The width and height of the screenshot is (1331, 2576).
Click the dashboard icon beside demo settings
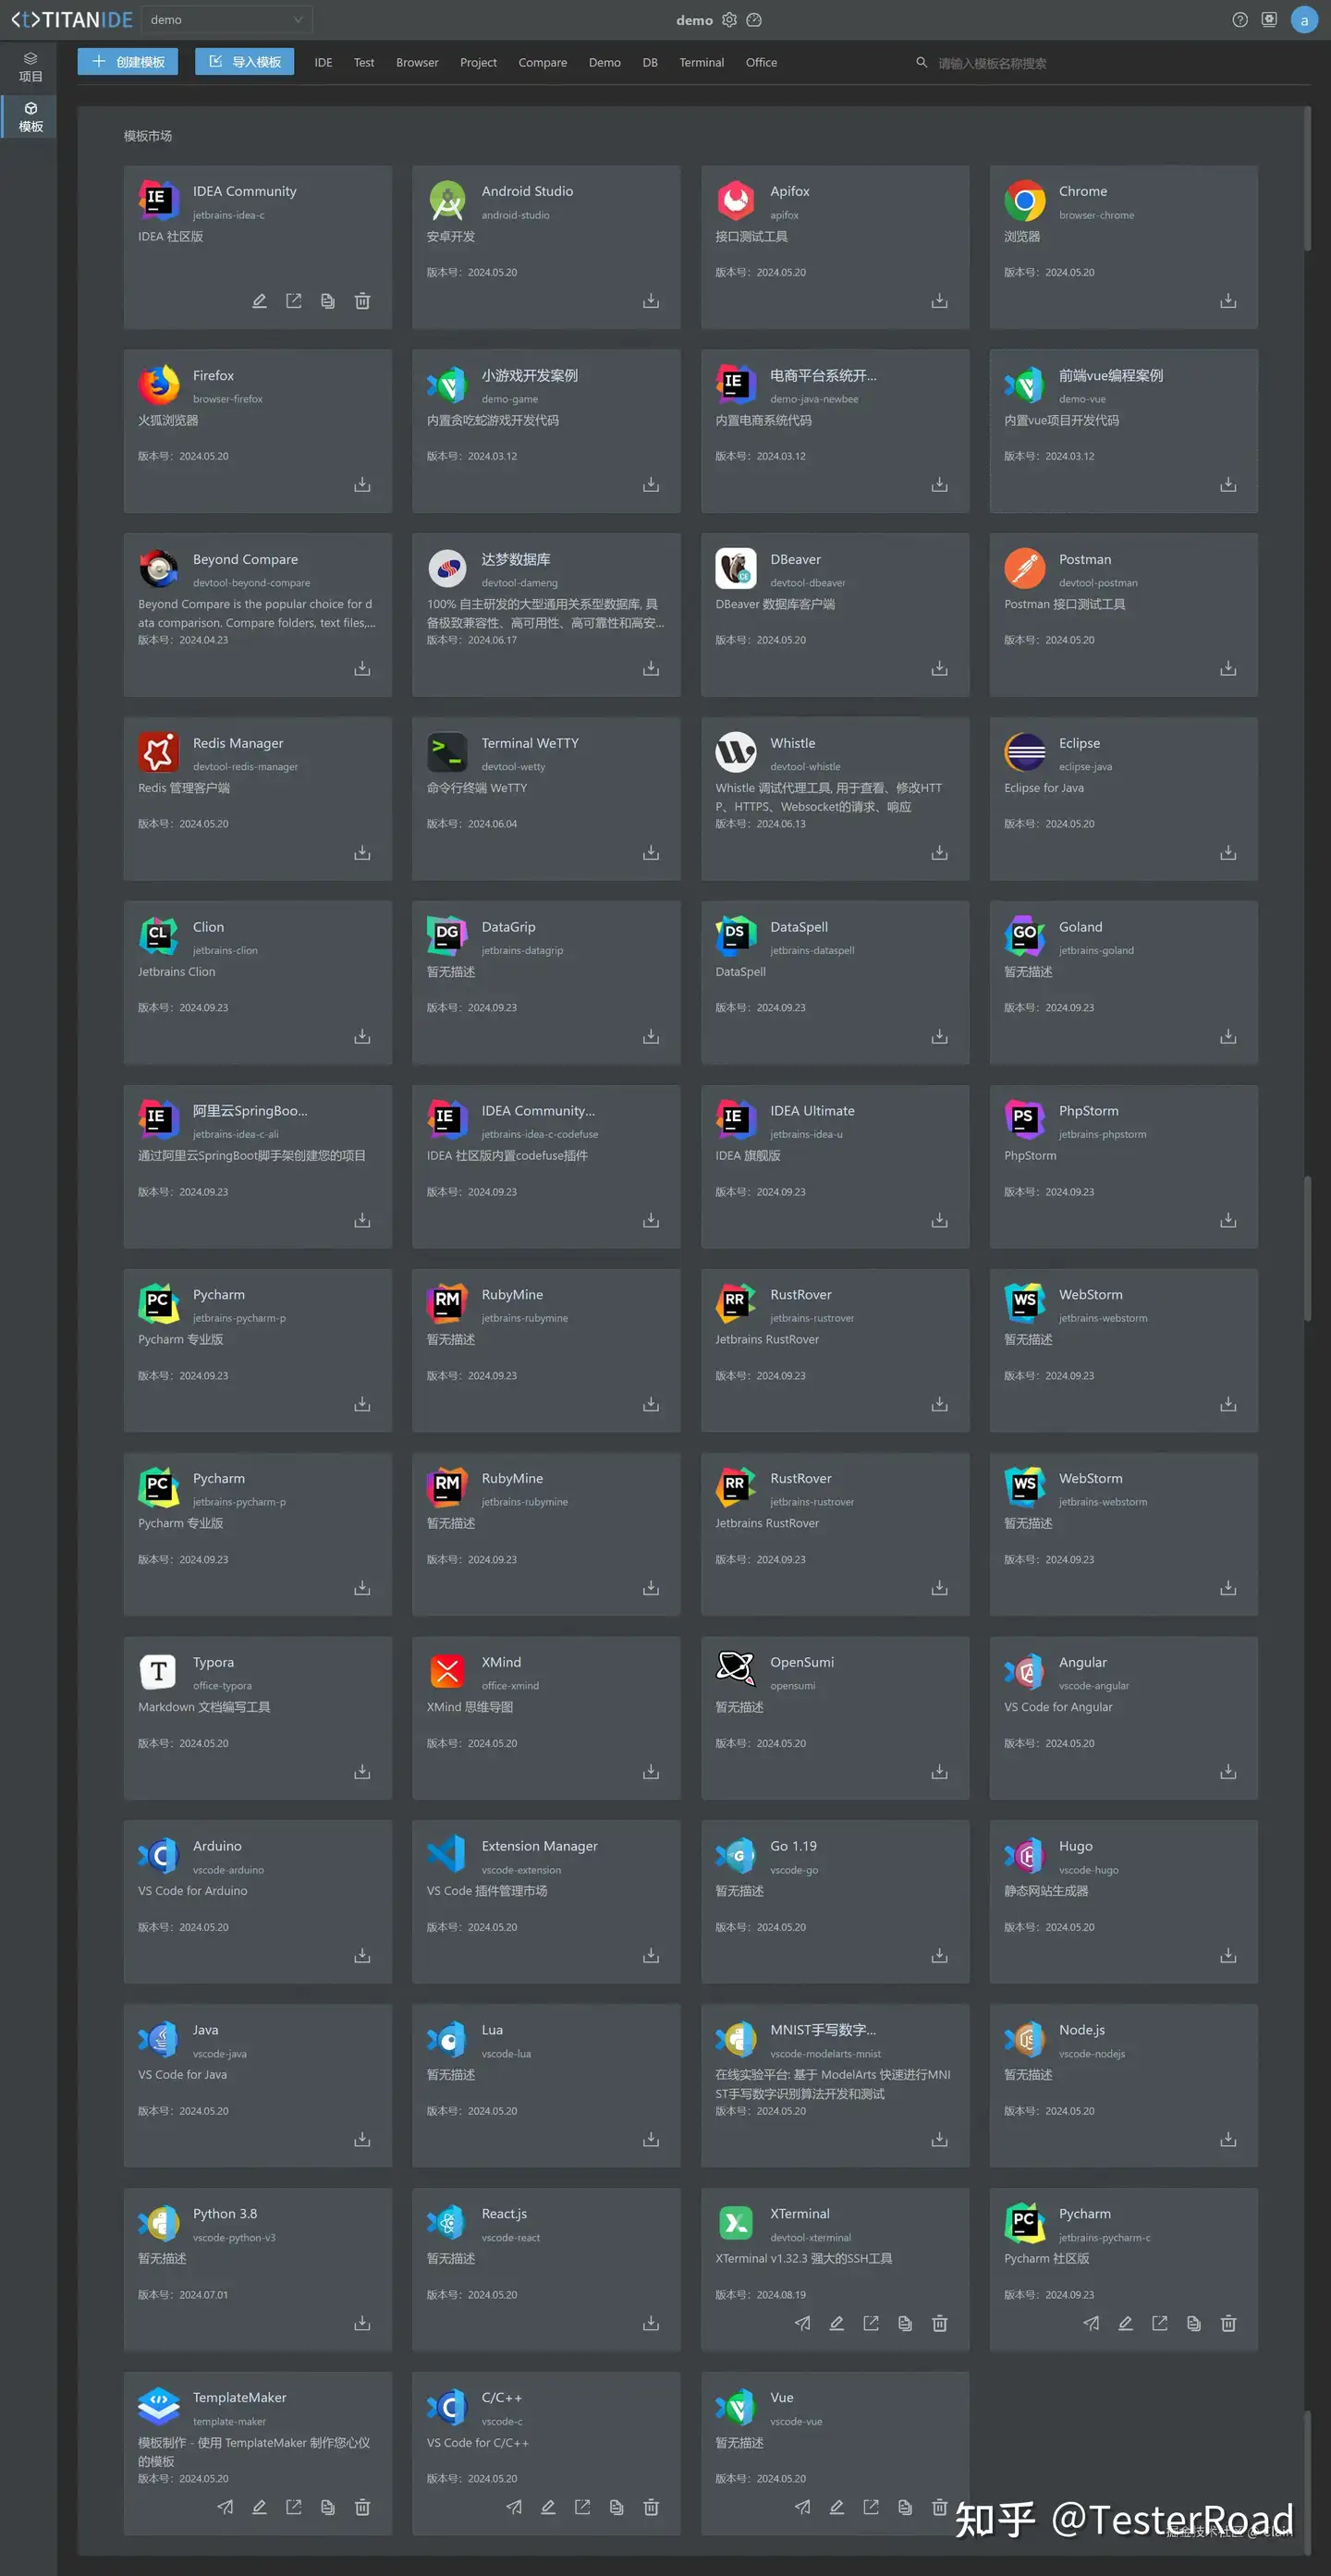click(x=754, y=20)
